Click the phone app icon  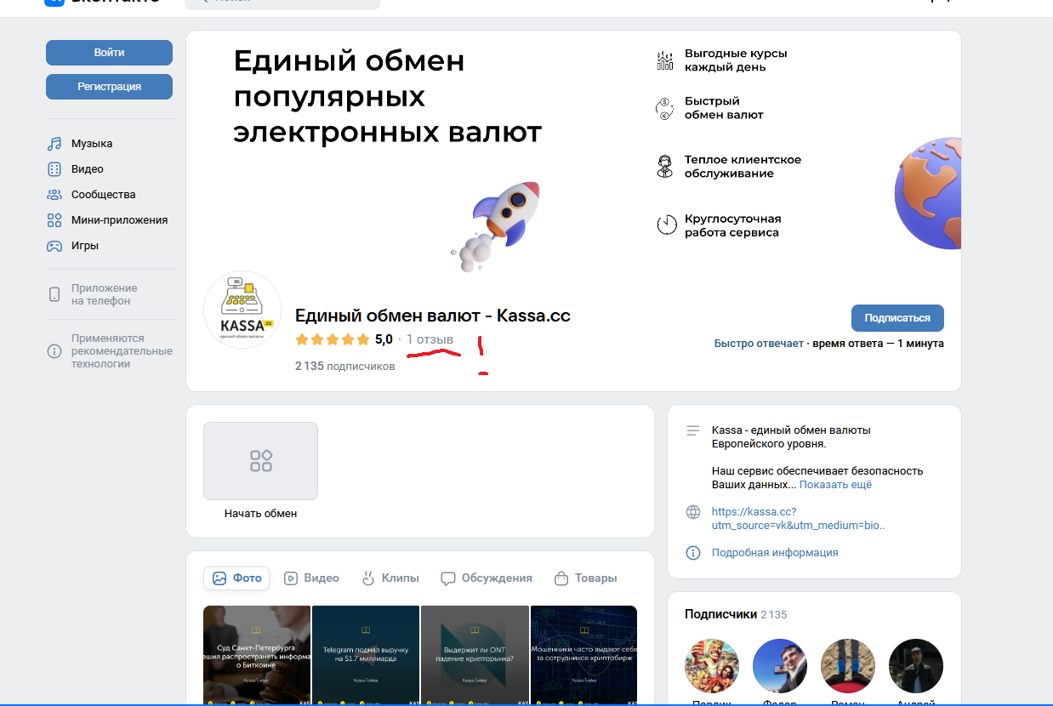[54, 294]
